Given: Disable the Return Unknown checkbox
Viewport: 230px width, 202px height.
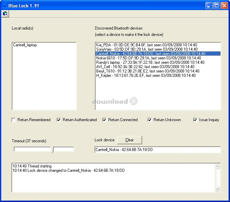Looking at the screenshot, I should coord(150,120).
